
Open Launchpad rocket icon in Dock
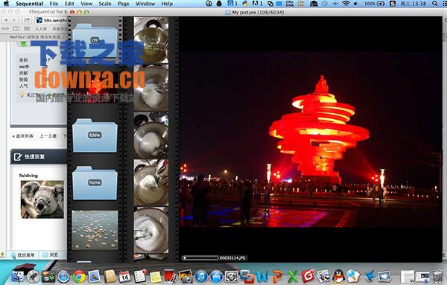[34, 276]
